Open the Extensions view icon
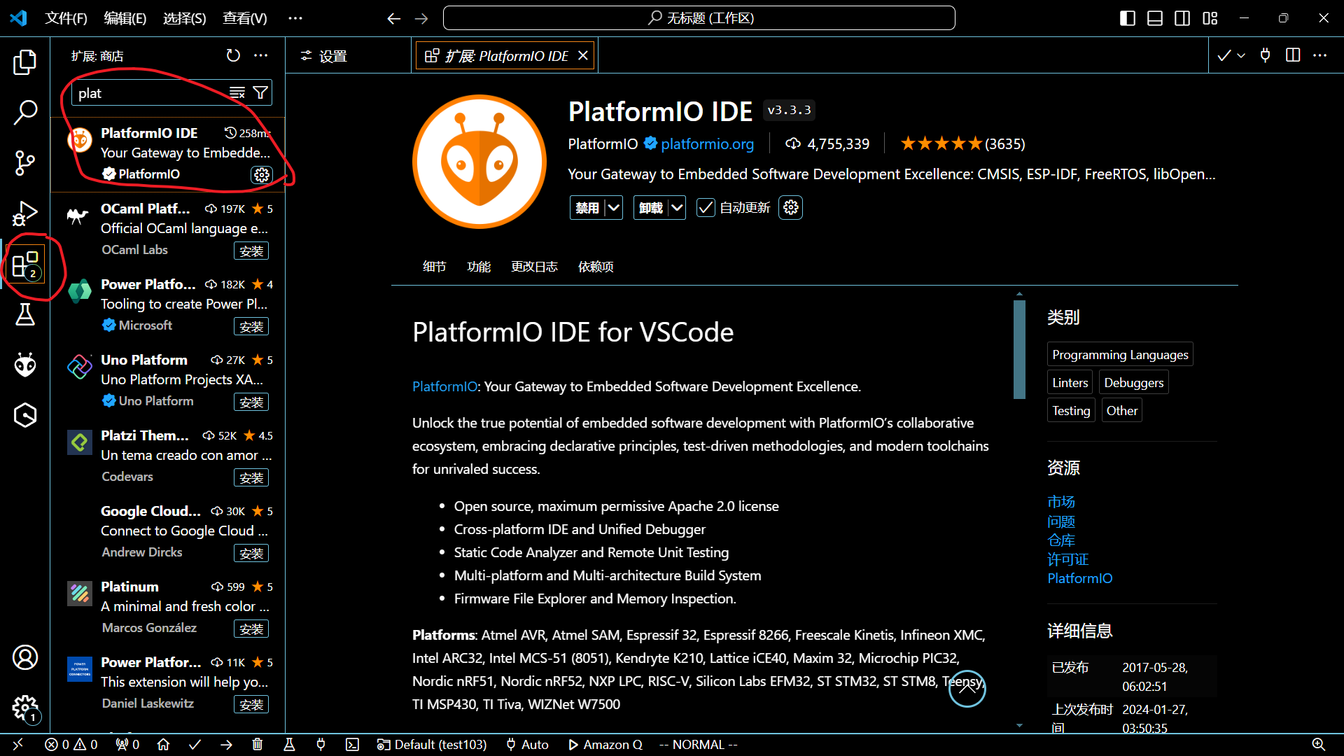The height and width of the screenshot is (756, 1344). pyautogui.click(x=25, y=265)
